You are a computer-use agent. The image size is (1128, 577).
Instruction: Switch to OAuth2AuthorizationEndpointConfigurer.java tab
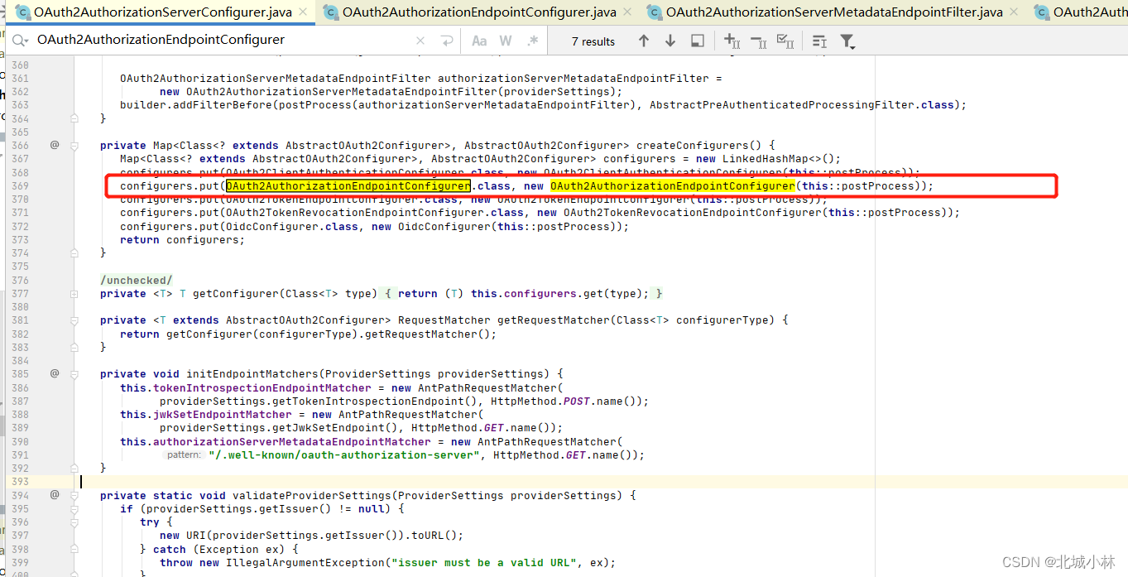point(479,12)
